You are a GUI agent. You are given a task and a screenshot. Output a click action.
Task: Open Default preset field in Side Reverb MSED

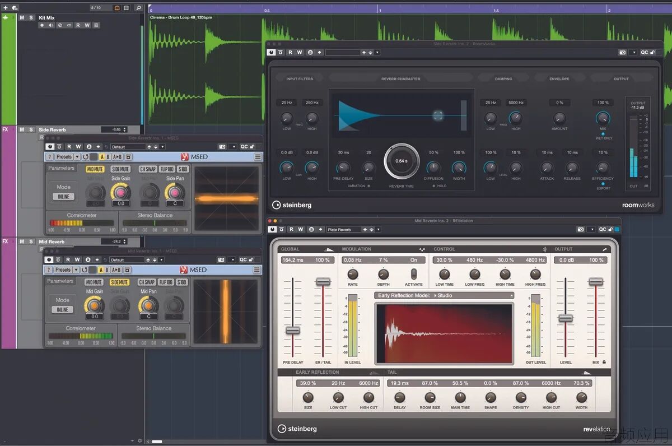point(128,147)
